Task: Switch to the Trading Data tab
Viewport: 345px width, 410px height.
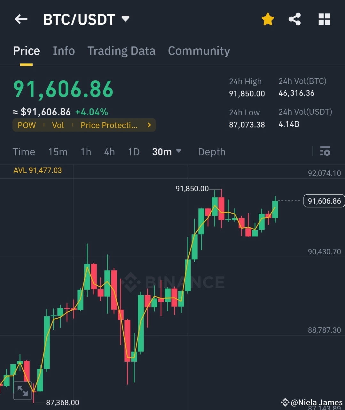Action: click(122, 51)
